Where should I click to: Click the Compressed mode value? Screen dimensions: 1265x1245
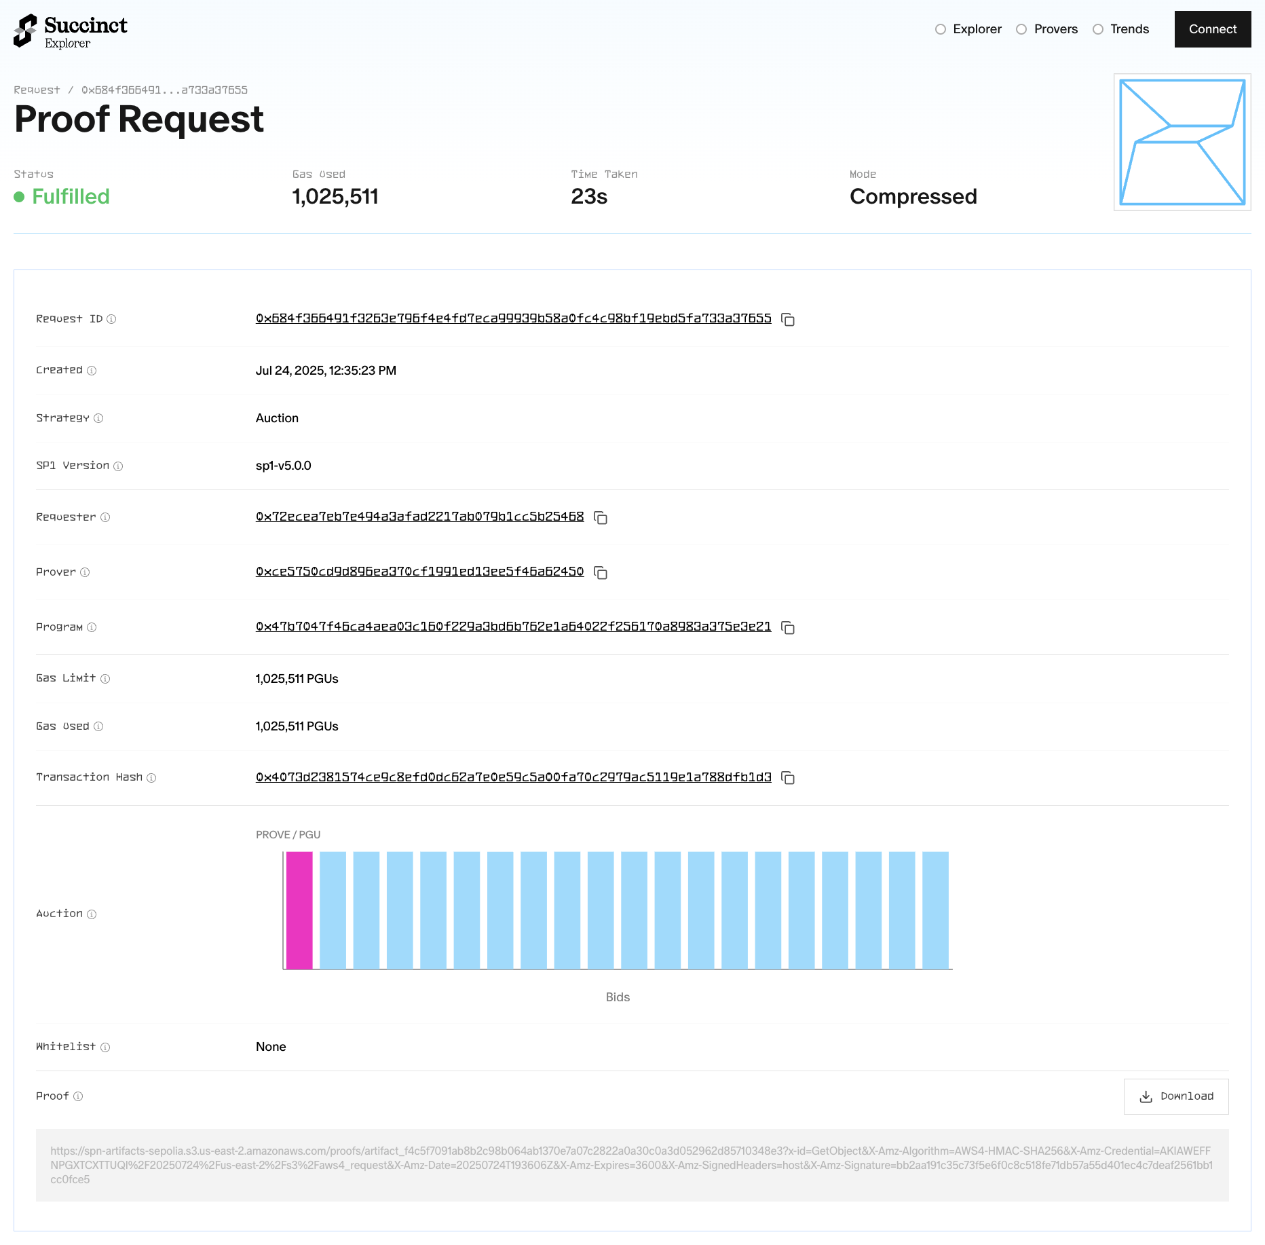913,197
